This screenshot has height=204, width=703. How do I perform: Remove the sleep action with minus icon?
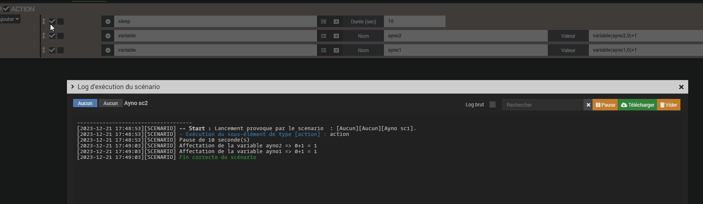pyautogui.click(x=108, y=21)
